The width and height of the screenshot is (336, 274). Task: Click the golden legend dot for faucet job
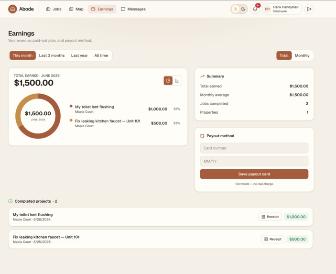pos(71,120)
